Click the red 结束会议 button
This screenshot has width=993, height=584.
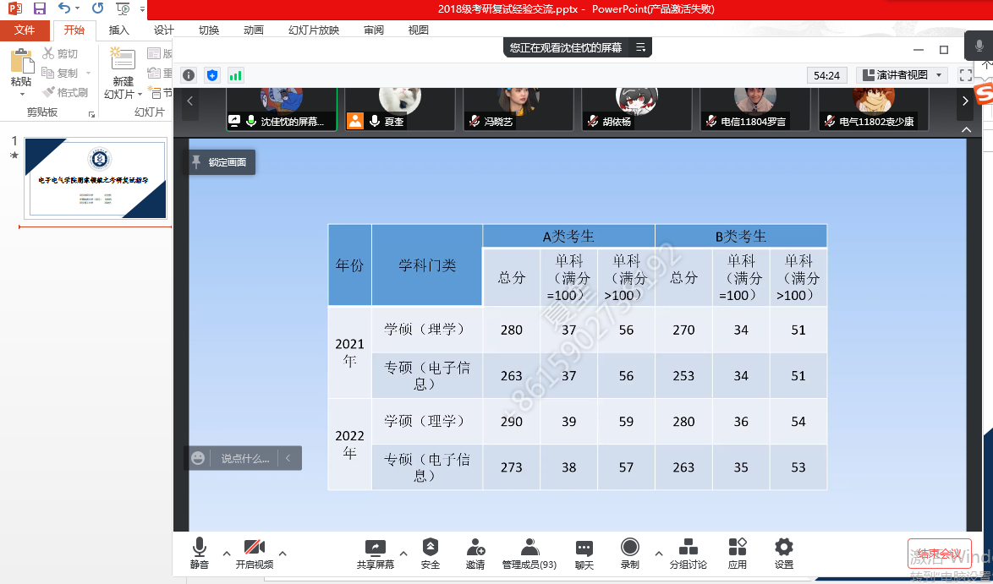pos(939,554)
